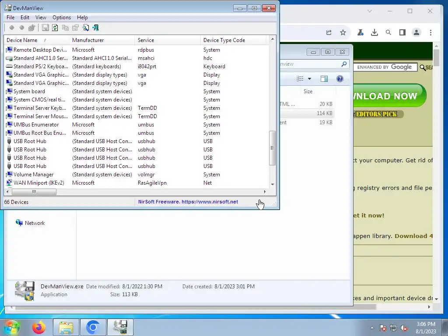The width and height of the screenshot is (448, 336).
Task: Open the File menu in DevManView
Action: tap(10, 17)
